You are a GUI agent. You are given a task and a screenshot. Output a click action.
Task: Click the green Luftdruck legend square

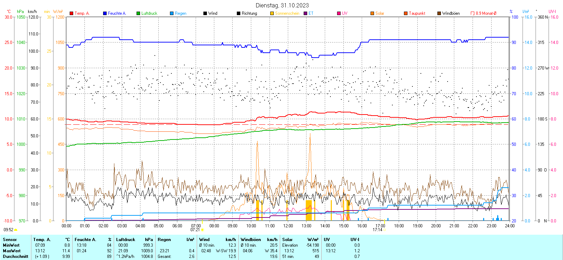138,13
